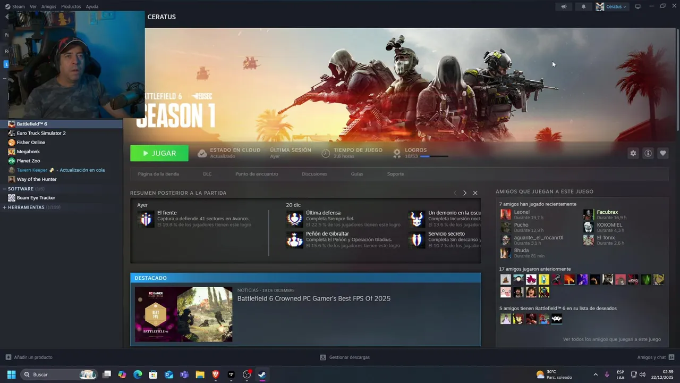
Task: Open the notifications bell icon
Action: (584, 6)
